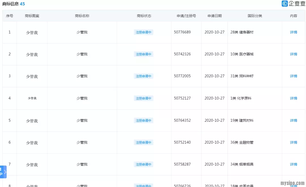The height and width of the screenshot is (187, 306).
Task: View 详情 for 建筑材料 trademark
Action: pyautogui.click(x=294, y=121)
